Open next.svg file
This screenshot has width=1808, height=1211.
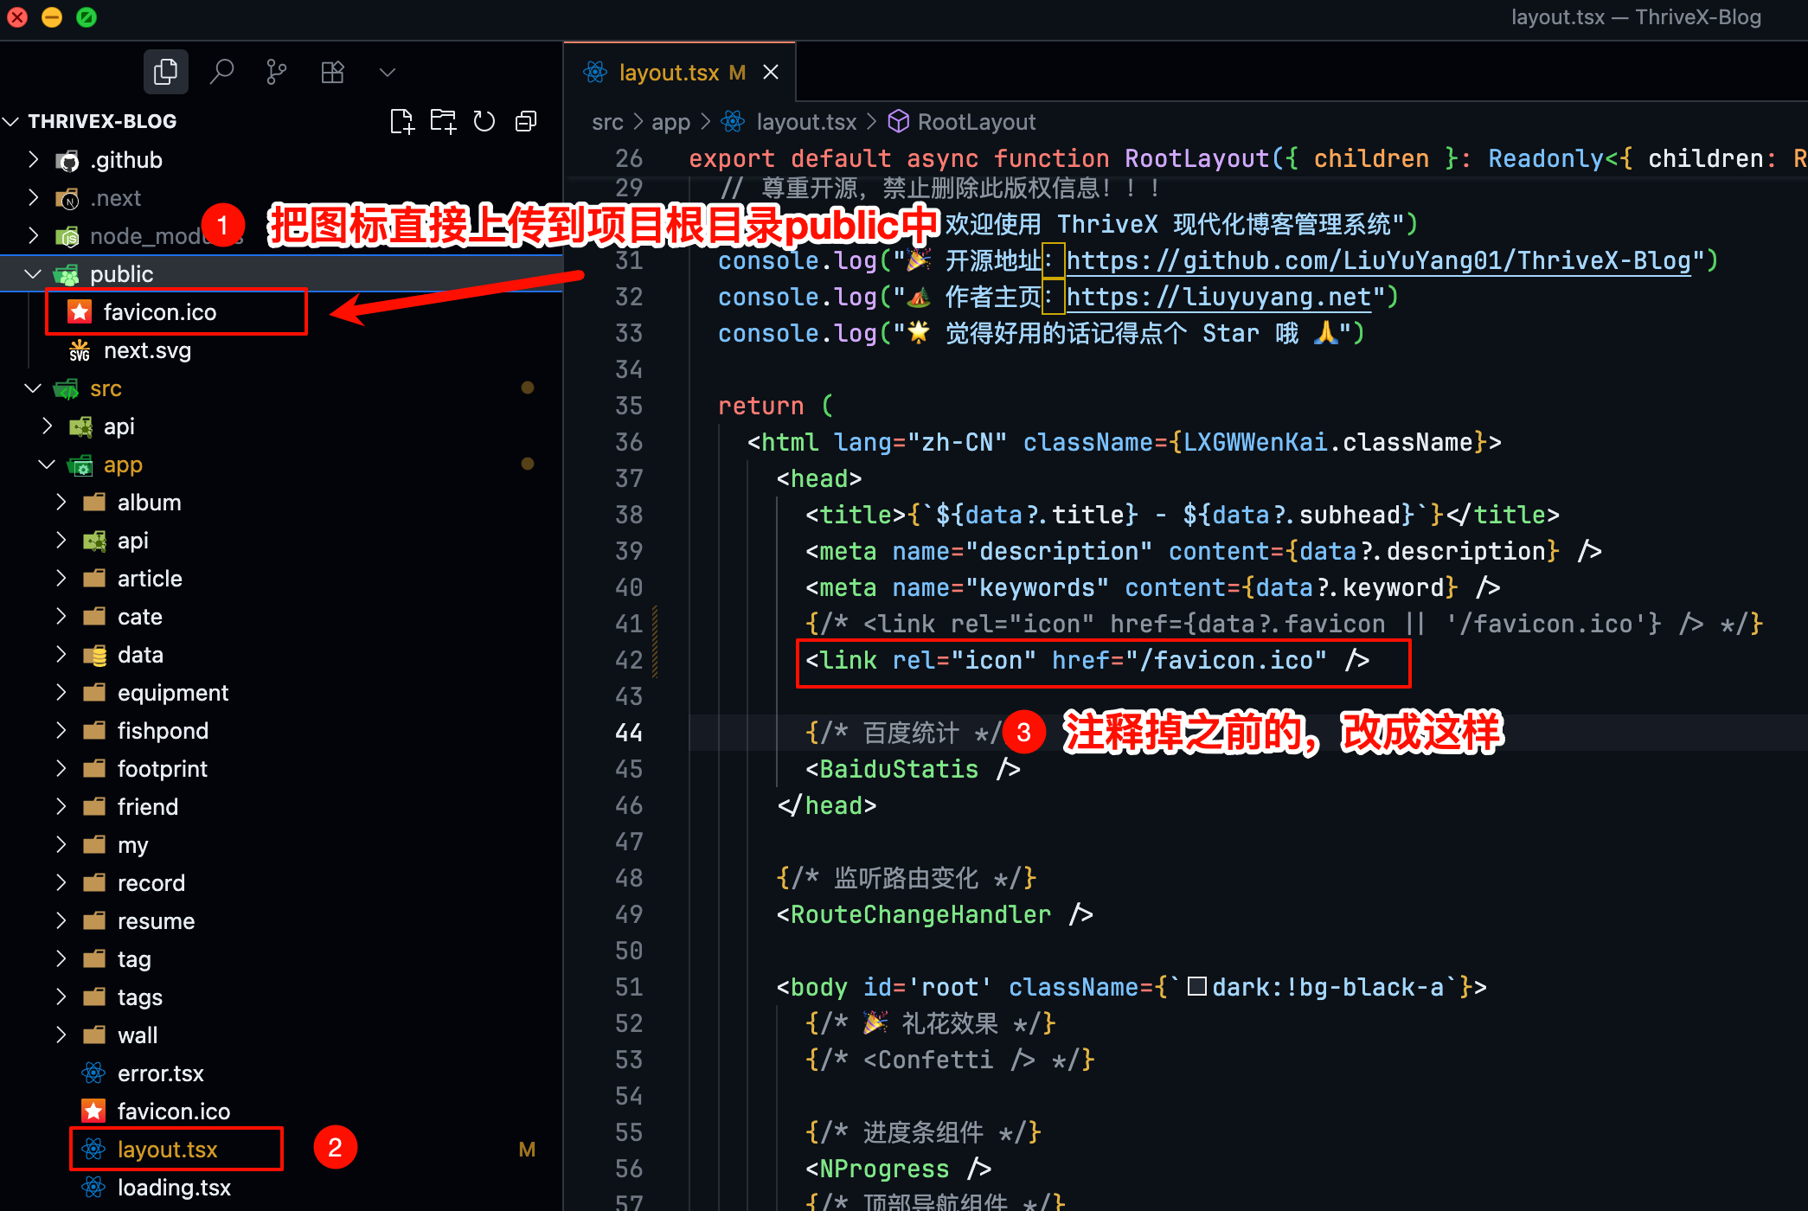pos(147,349)
